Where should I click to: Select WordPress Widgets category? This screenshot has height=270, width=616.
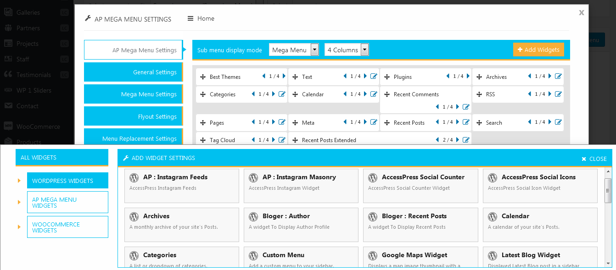click(x=67, y=181)
